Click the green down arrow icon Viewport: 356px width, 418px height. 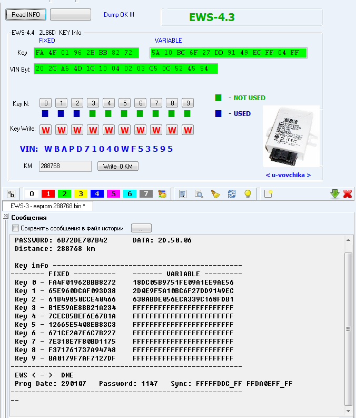(334, 194)
